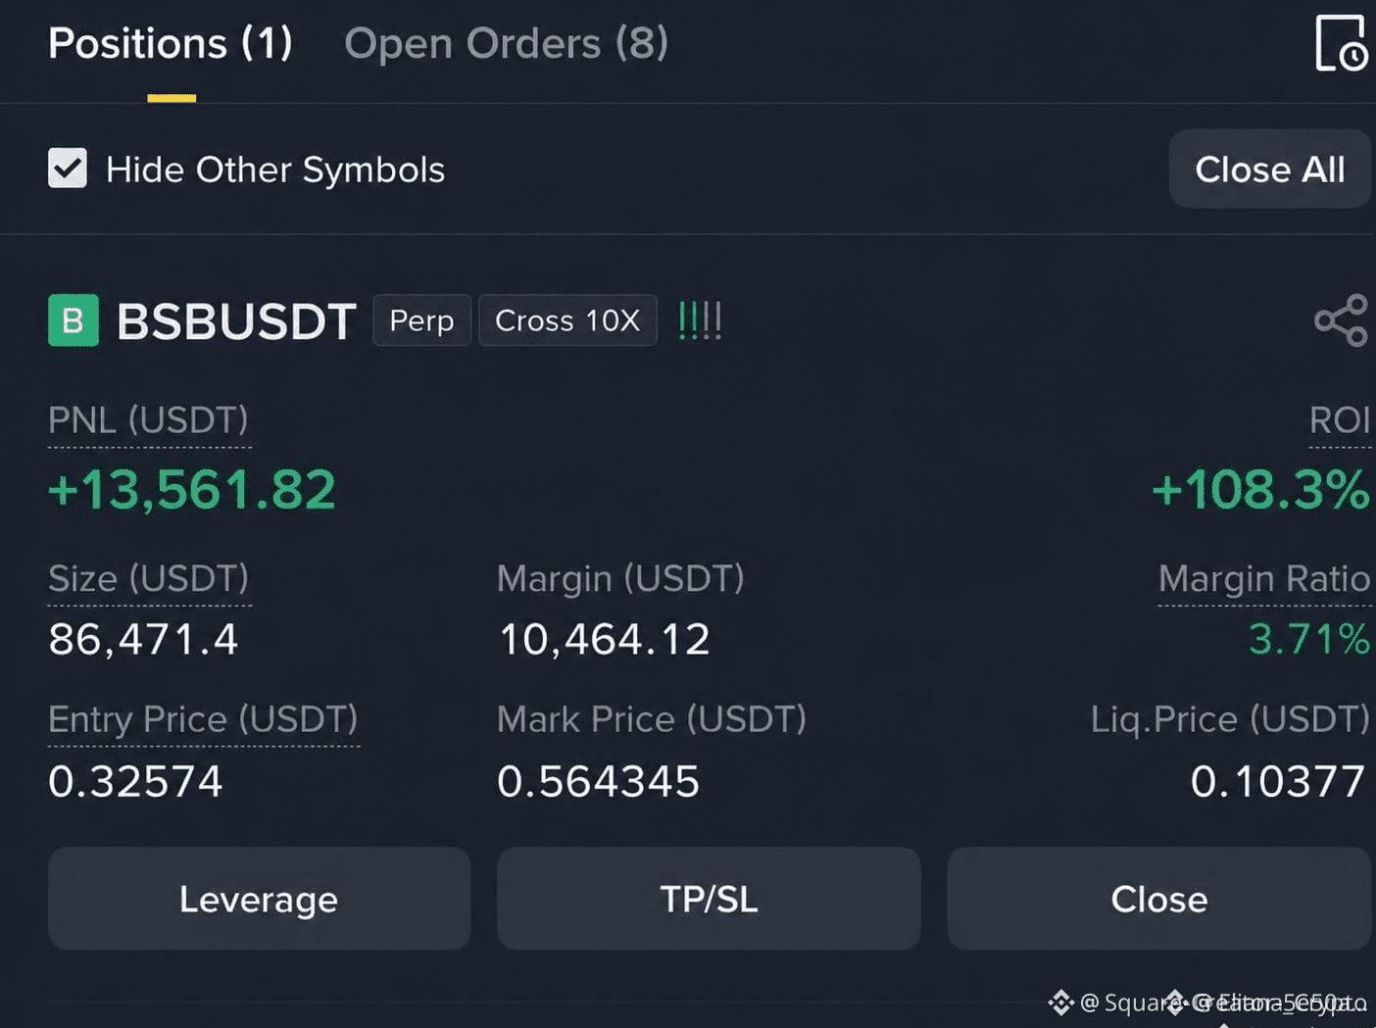
Task: Tap the Binance Square watermark logo
Action: pos(1060,1003)
